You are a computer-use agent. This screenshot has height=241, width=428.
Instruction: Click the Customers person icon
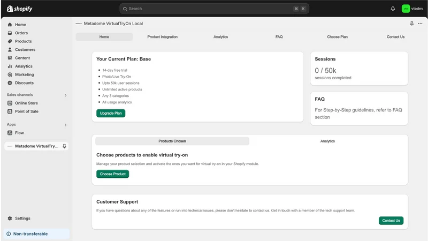point(10,49)
